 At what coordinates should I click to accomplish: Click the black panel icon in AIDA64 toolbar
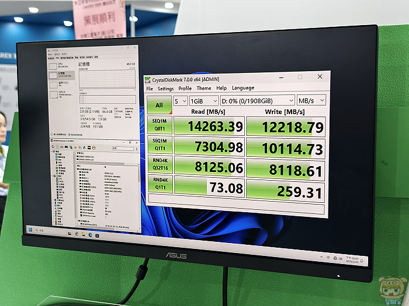89,147
